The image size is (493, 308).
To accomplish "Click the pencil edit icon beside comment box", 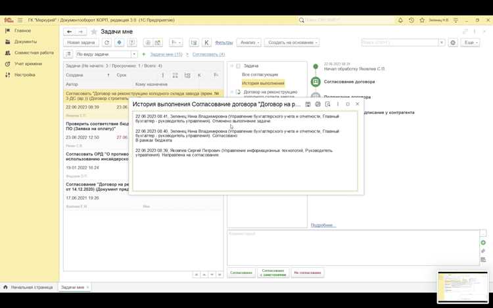I will (x=483, y=251).
